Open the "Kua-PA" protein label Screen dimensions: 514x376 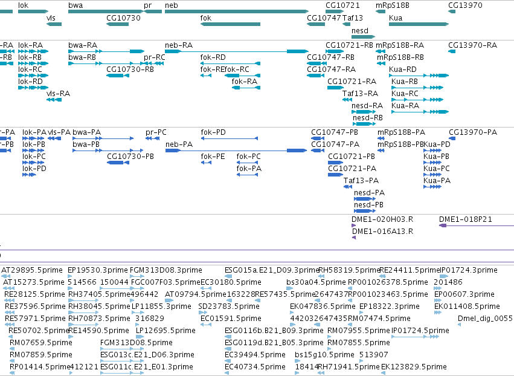click(x=437, y=181)
